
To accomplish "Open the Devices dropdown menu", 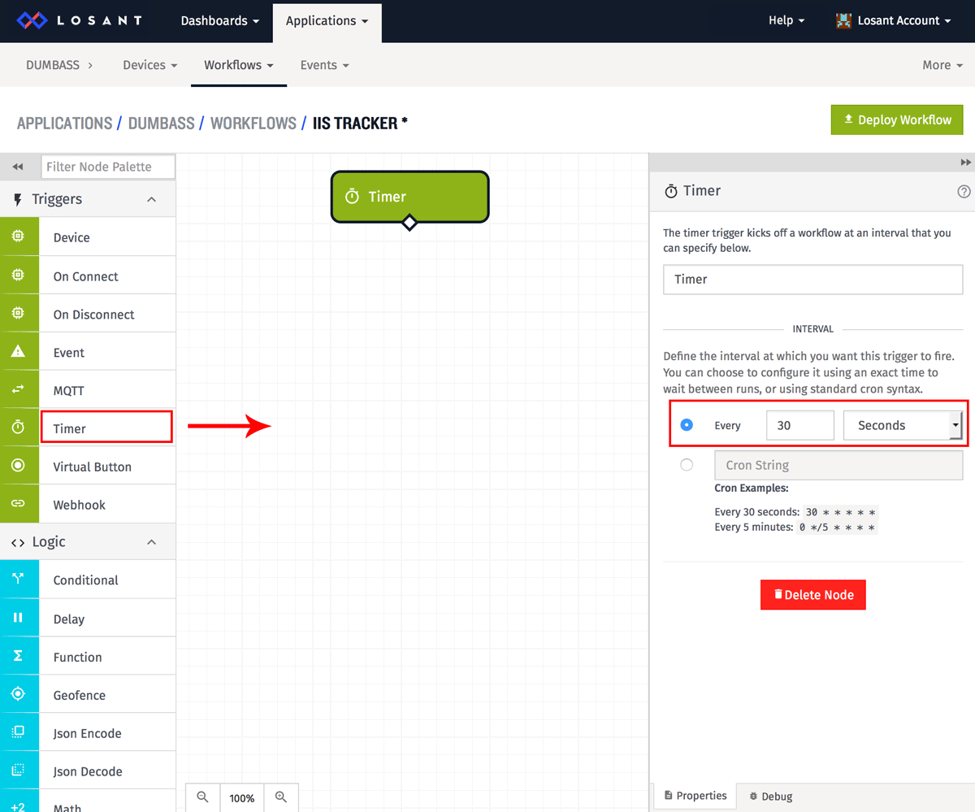I will point(149,65).
